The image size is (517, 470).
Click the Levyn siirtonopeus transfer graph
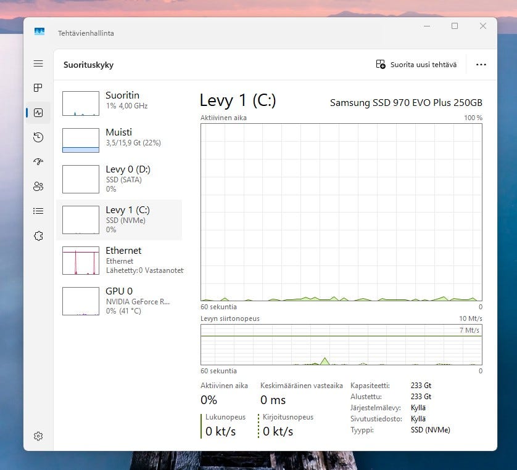(x=341, y=344)
